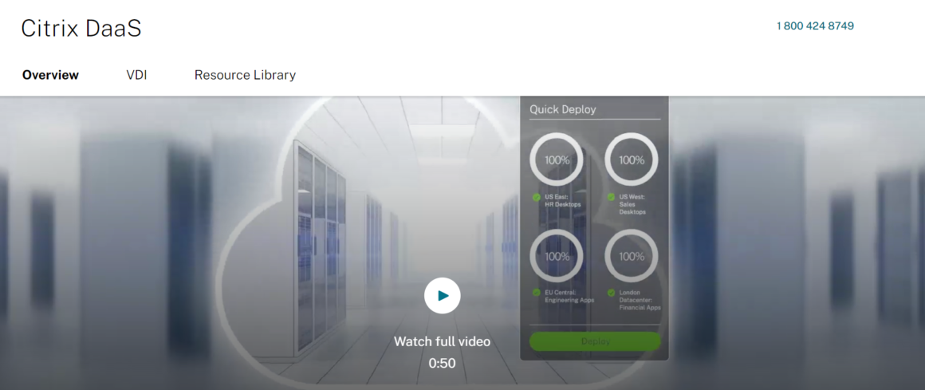925x390 pixels.
Task: Click the green check beside US East
Action: 536,197
